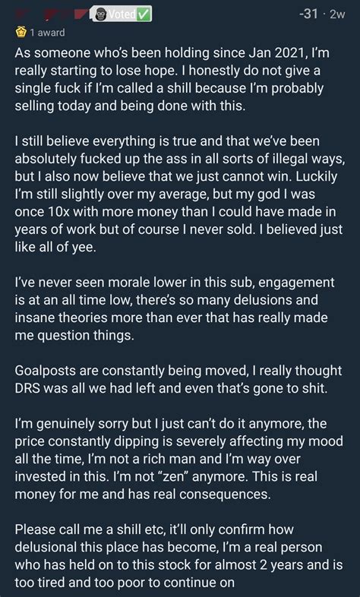Tap paragraph beginning "I'm genuinely sorry"
This screenshot has width=360, height=597.
[178, 459]
